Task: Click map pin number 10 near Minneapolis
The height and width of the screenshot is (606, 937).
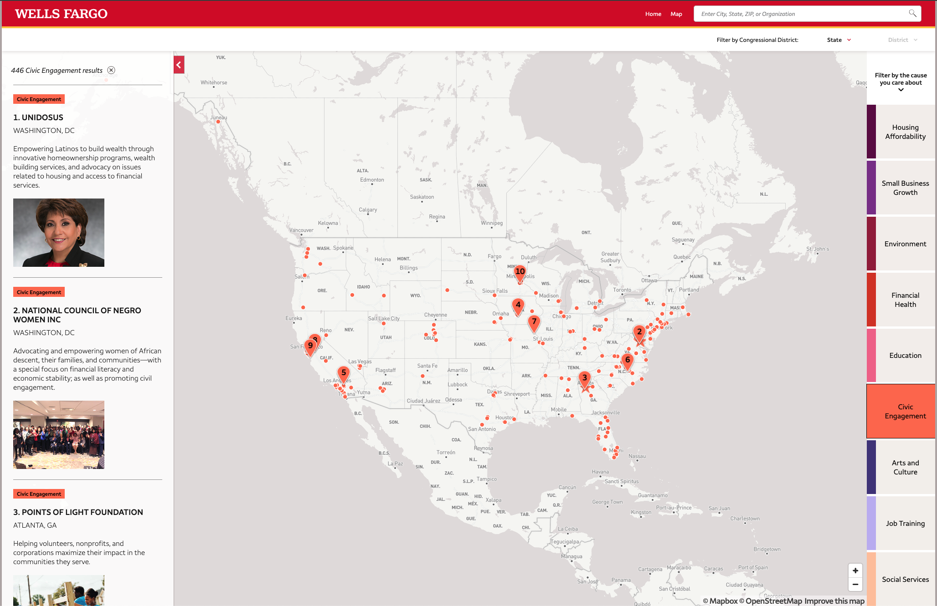Action: pyautogui.click(x=520, y=272)
